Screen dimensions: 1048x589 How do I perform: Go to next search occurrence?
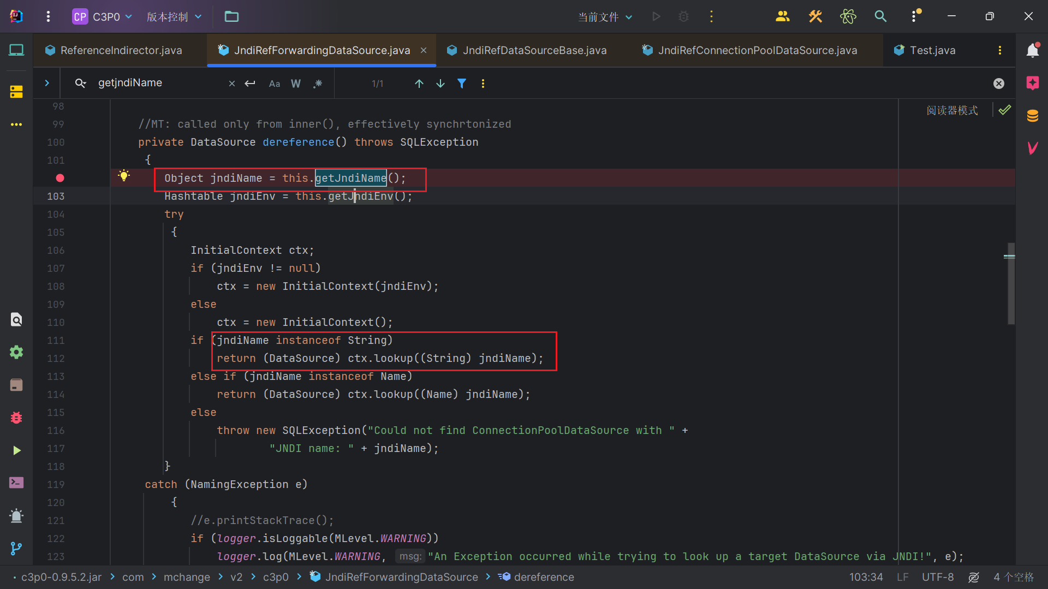[440, 84]
